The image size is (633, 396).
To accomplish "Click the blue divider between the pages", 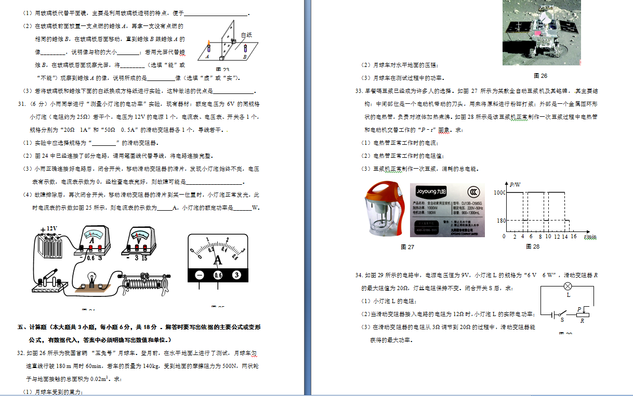I will 308,197.
